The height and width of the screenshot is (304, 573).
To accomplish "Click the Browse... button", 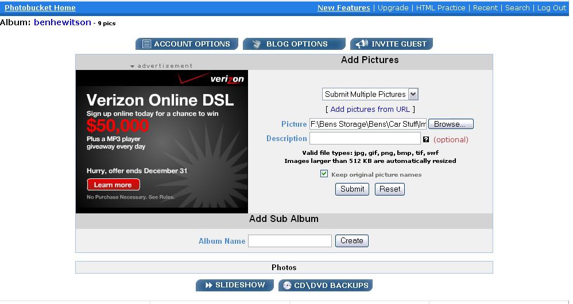I will (x=451, y=124).
